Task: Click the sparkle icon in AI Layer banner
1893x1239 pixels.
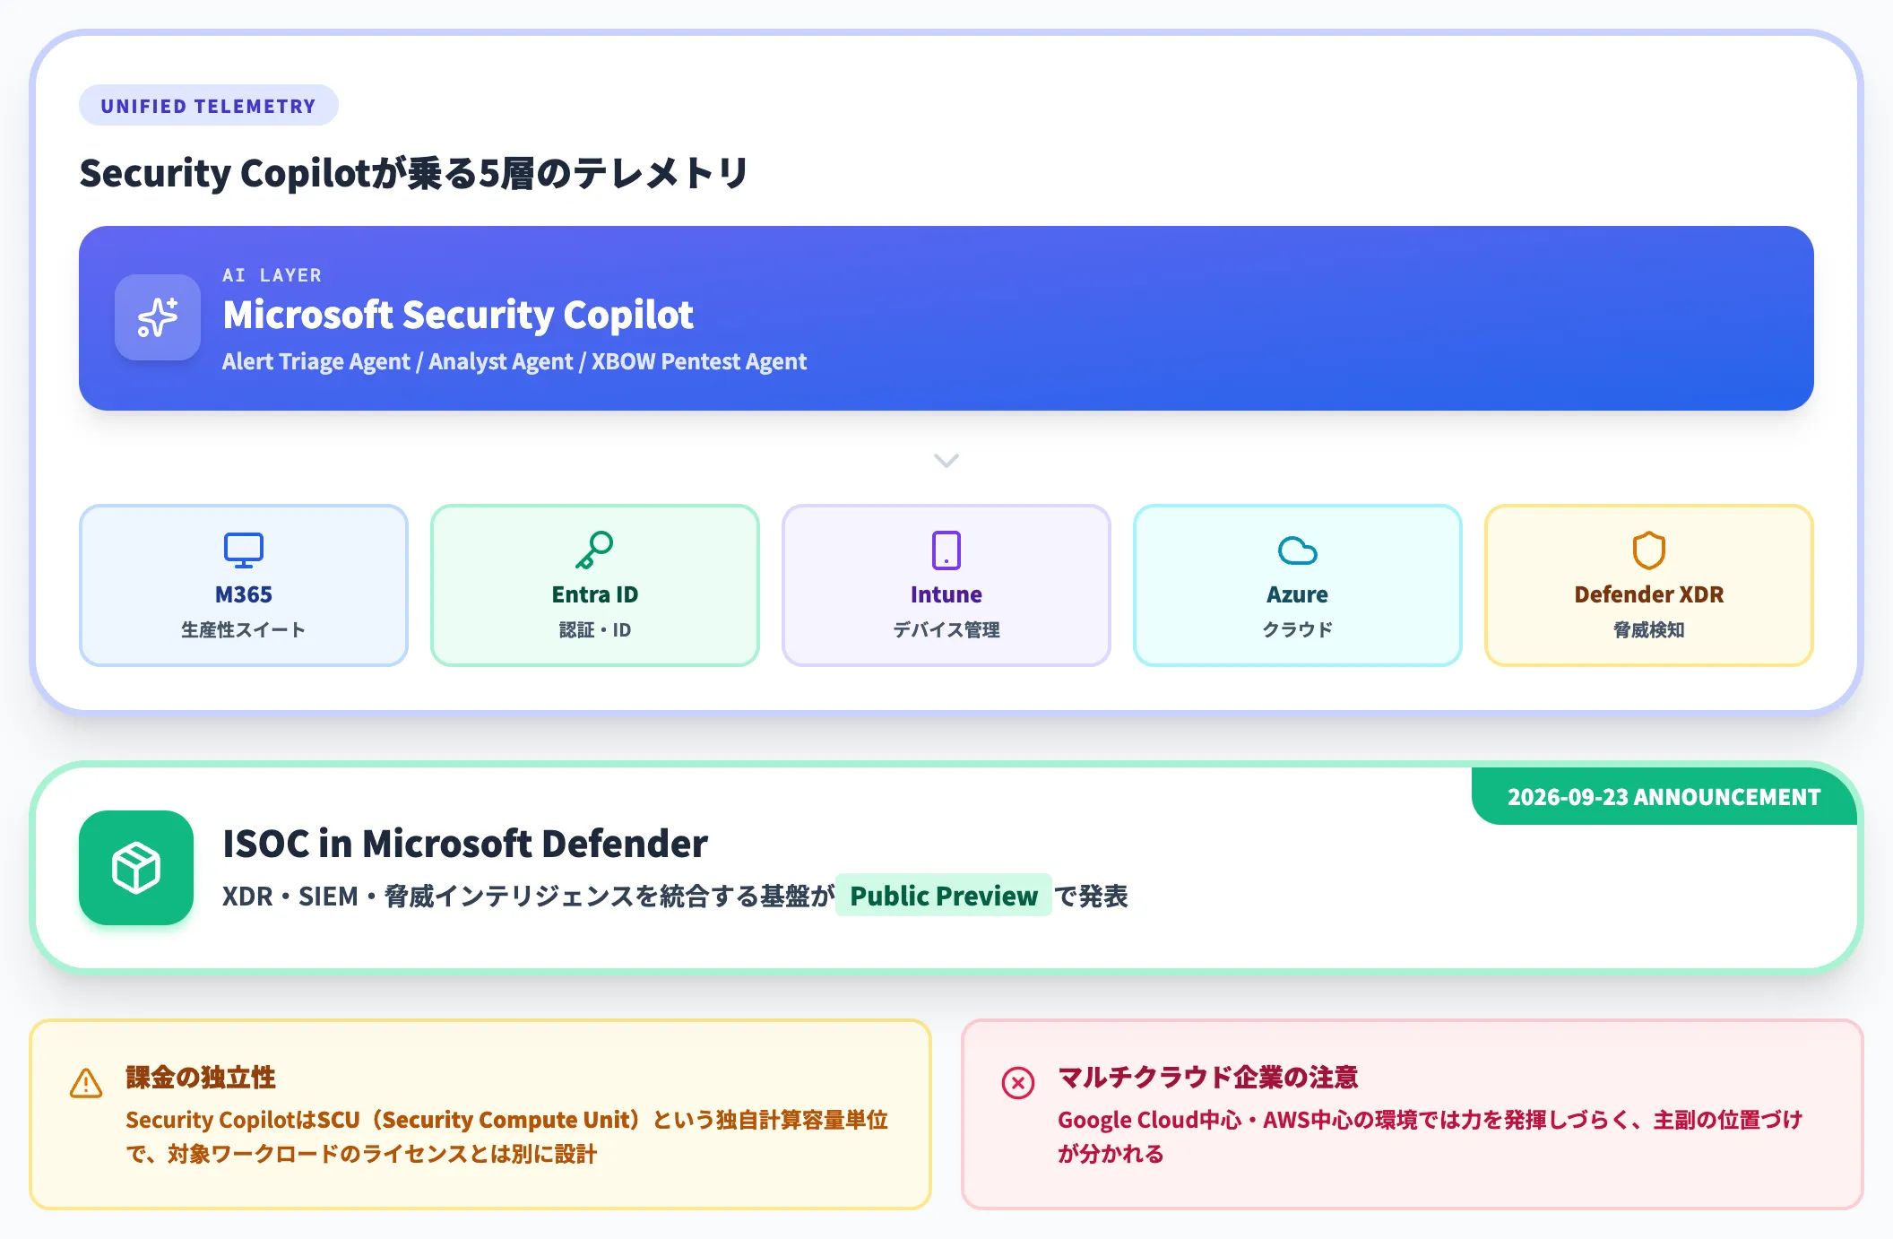Action: pyautogui.click(x=158, y=317)
